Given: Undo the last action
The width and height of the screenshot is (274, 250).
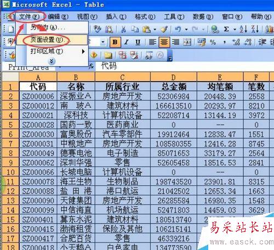Looking at the screenshot, I should (178, 29).
